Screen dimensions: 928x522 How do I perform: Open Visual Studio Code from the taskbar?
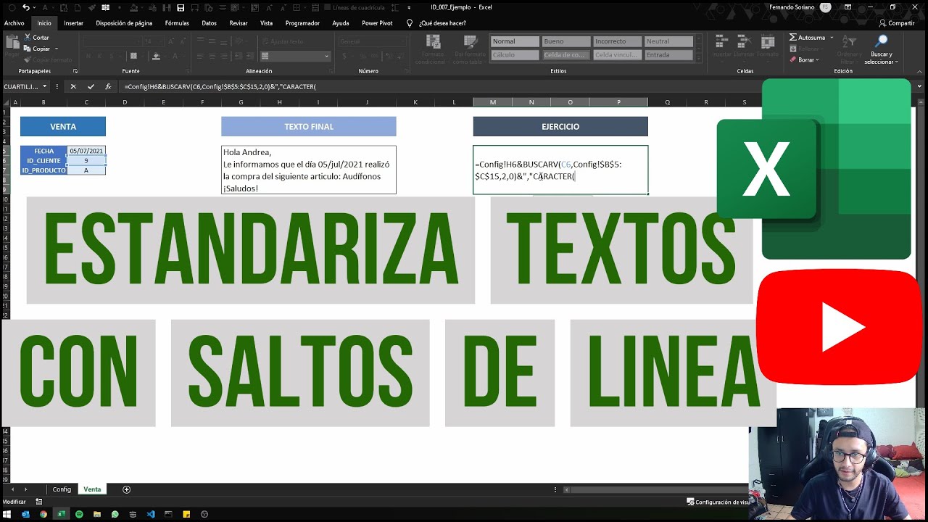tap(151, 514)
